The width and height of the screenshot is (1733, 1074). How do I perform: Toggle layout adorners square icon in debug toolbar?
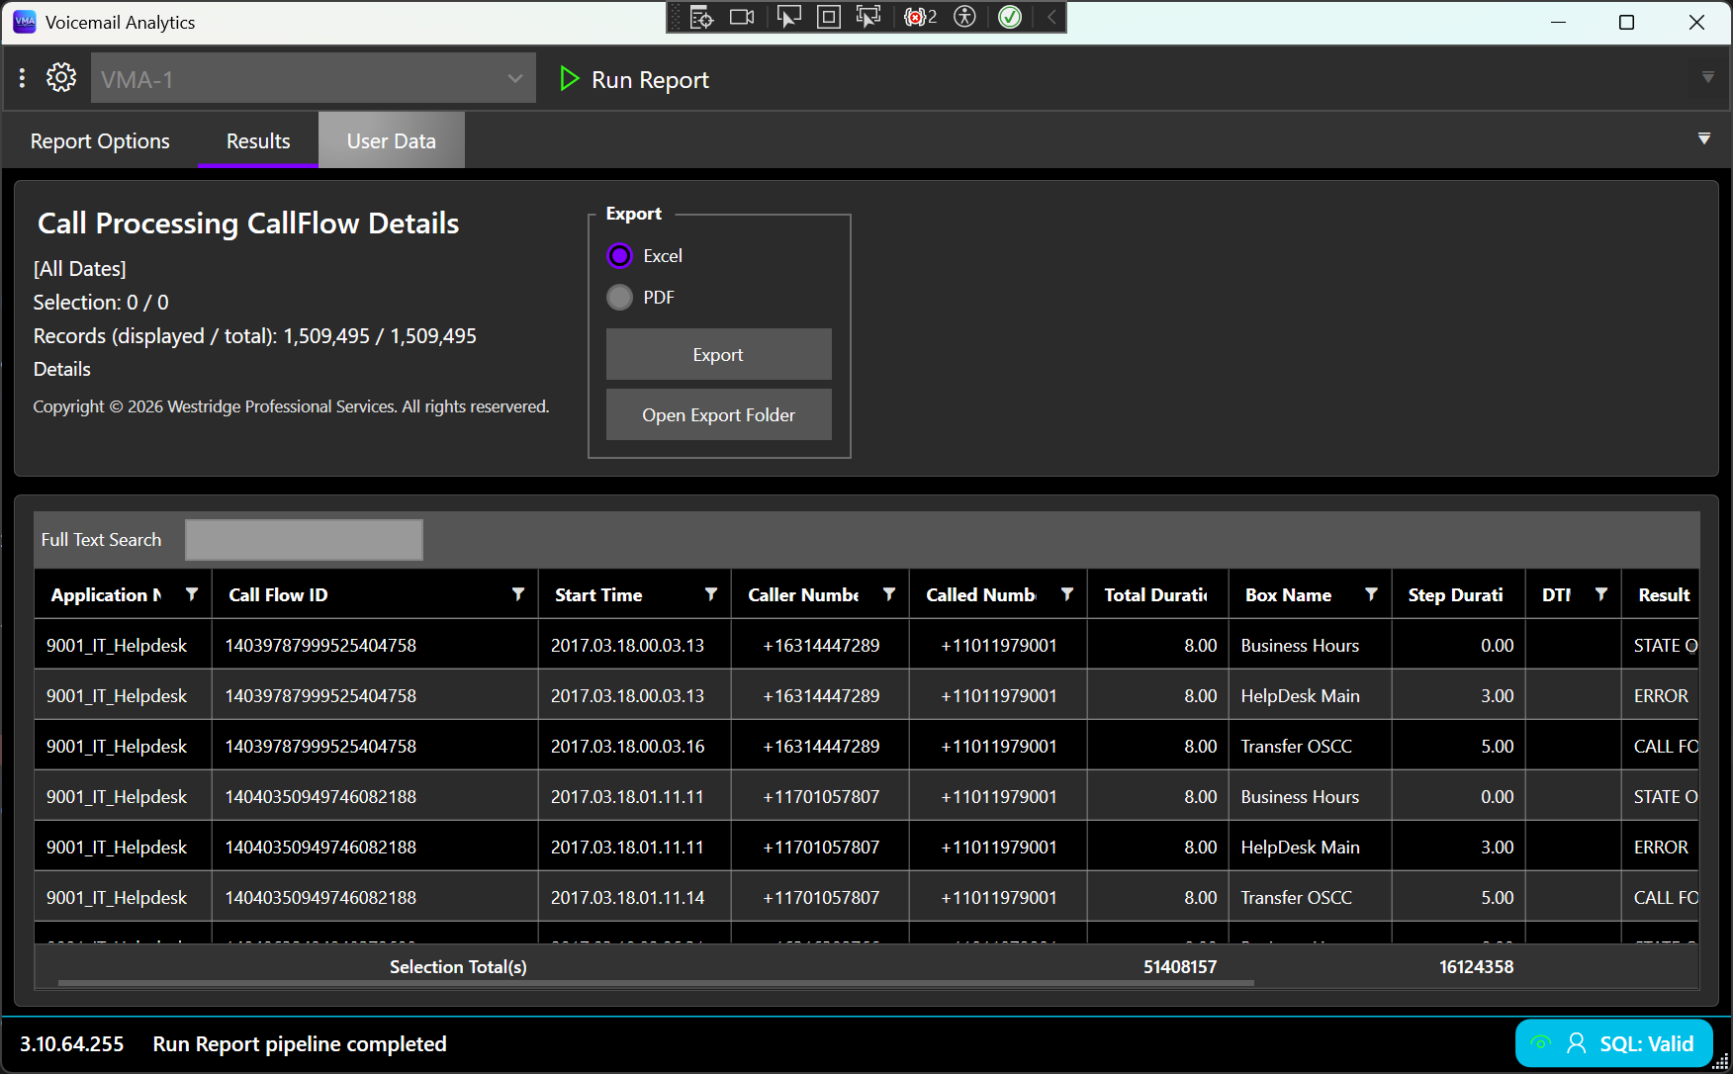(829, 17)
